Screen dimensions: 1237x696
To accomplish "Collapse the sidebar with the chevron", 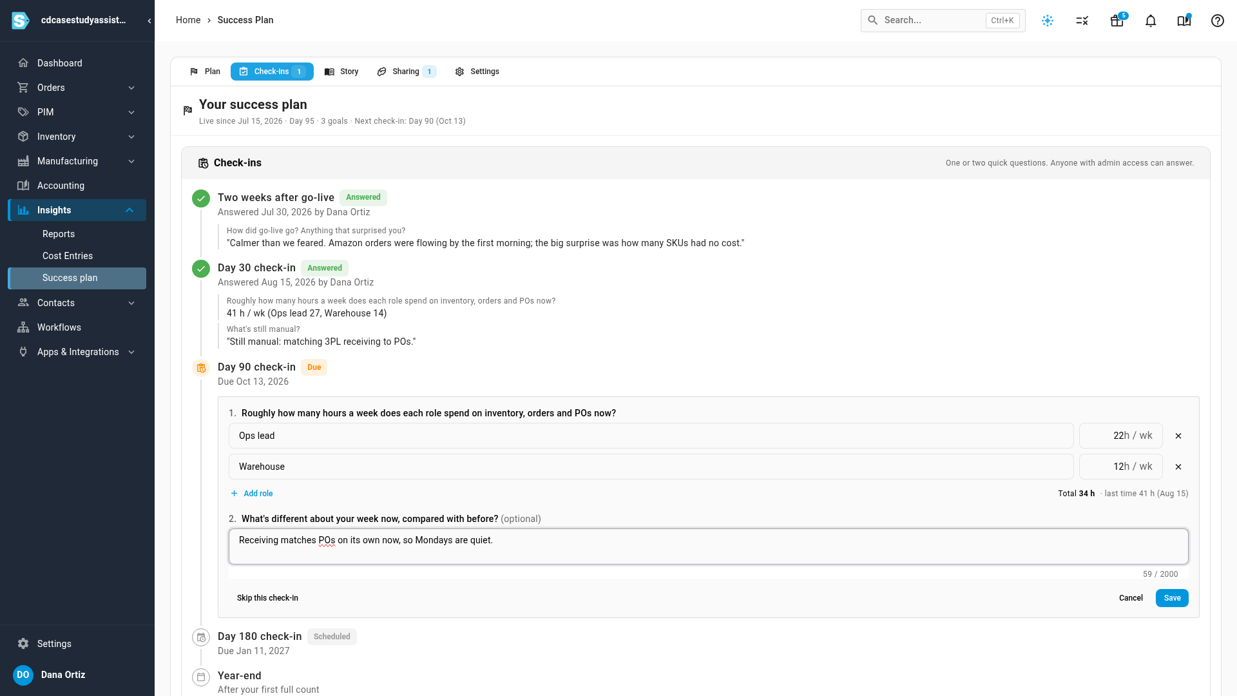I will tap(149, 21).
